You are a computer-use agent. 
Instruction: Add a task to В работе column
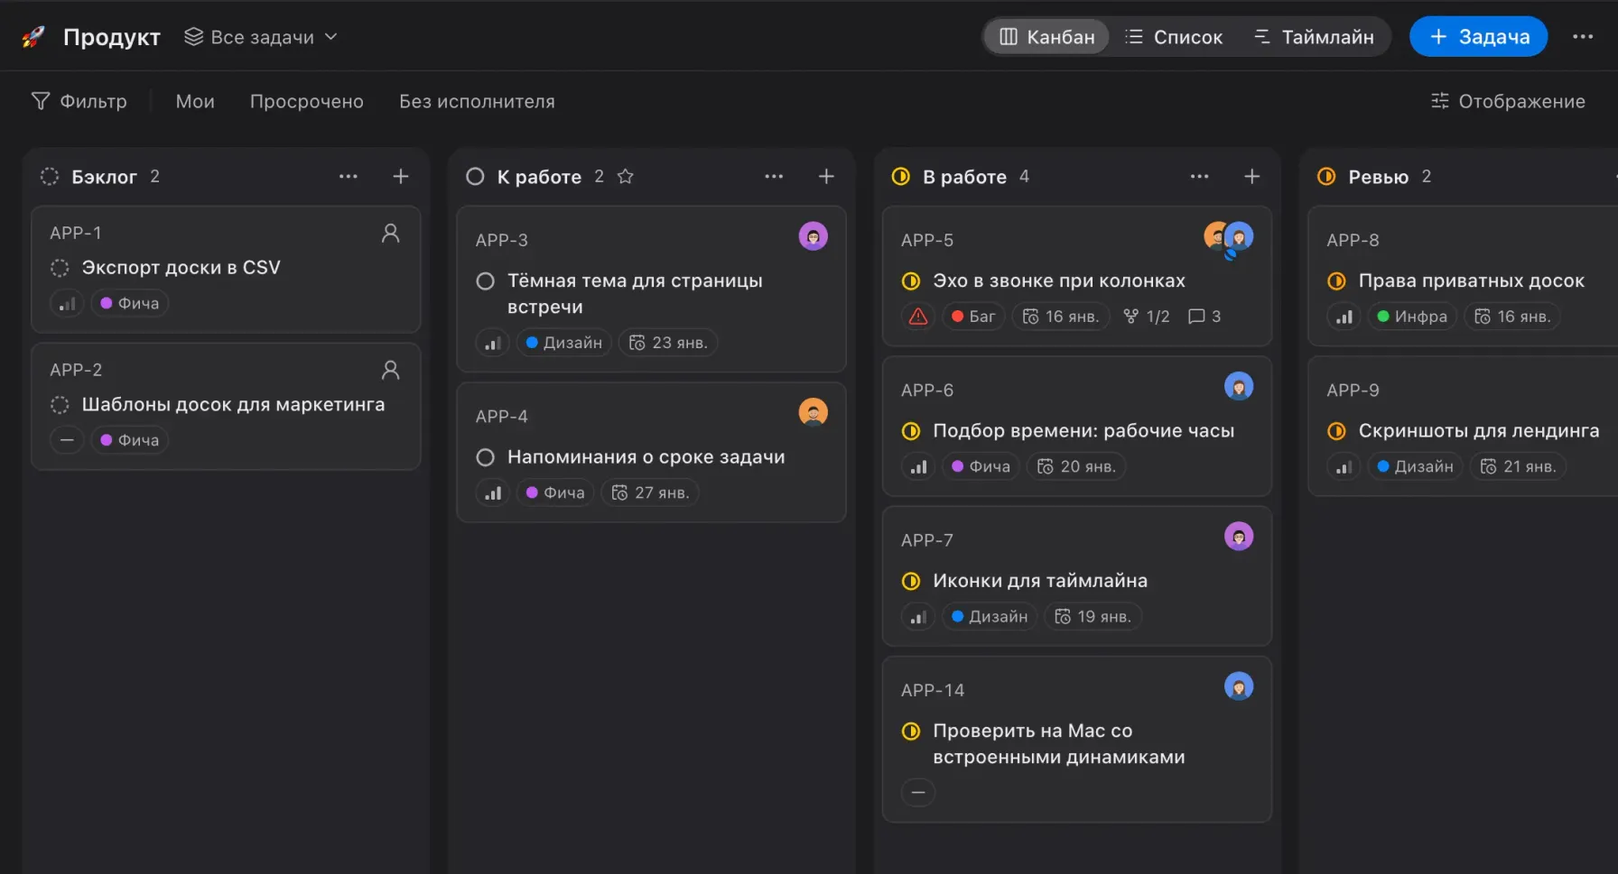point(1251,177)
